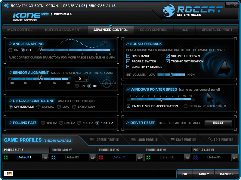Image resolution: width=241 pixels, height=180 pixels.
Task: Open the Color Control tab
Action: tap(153, 30)
